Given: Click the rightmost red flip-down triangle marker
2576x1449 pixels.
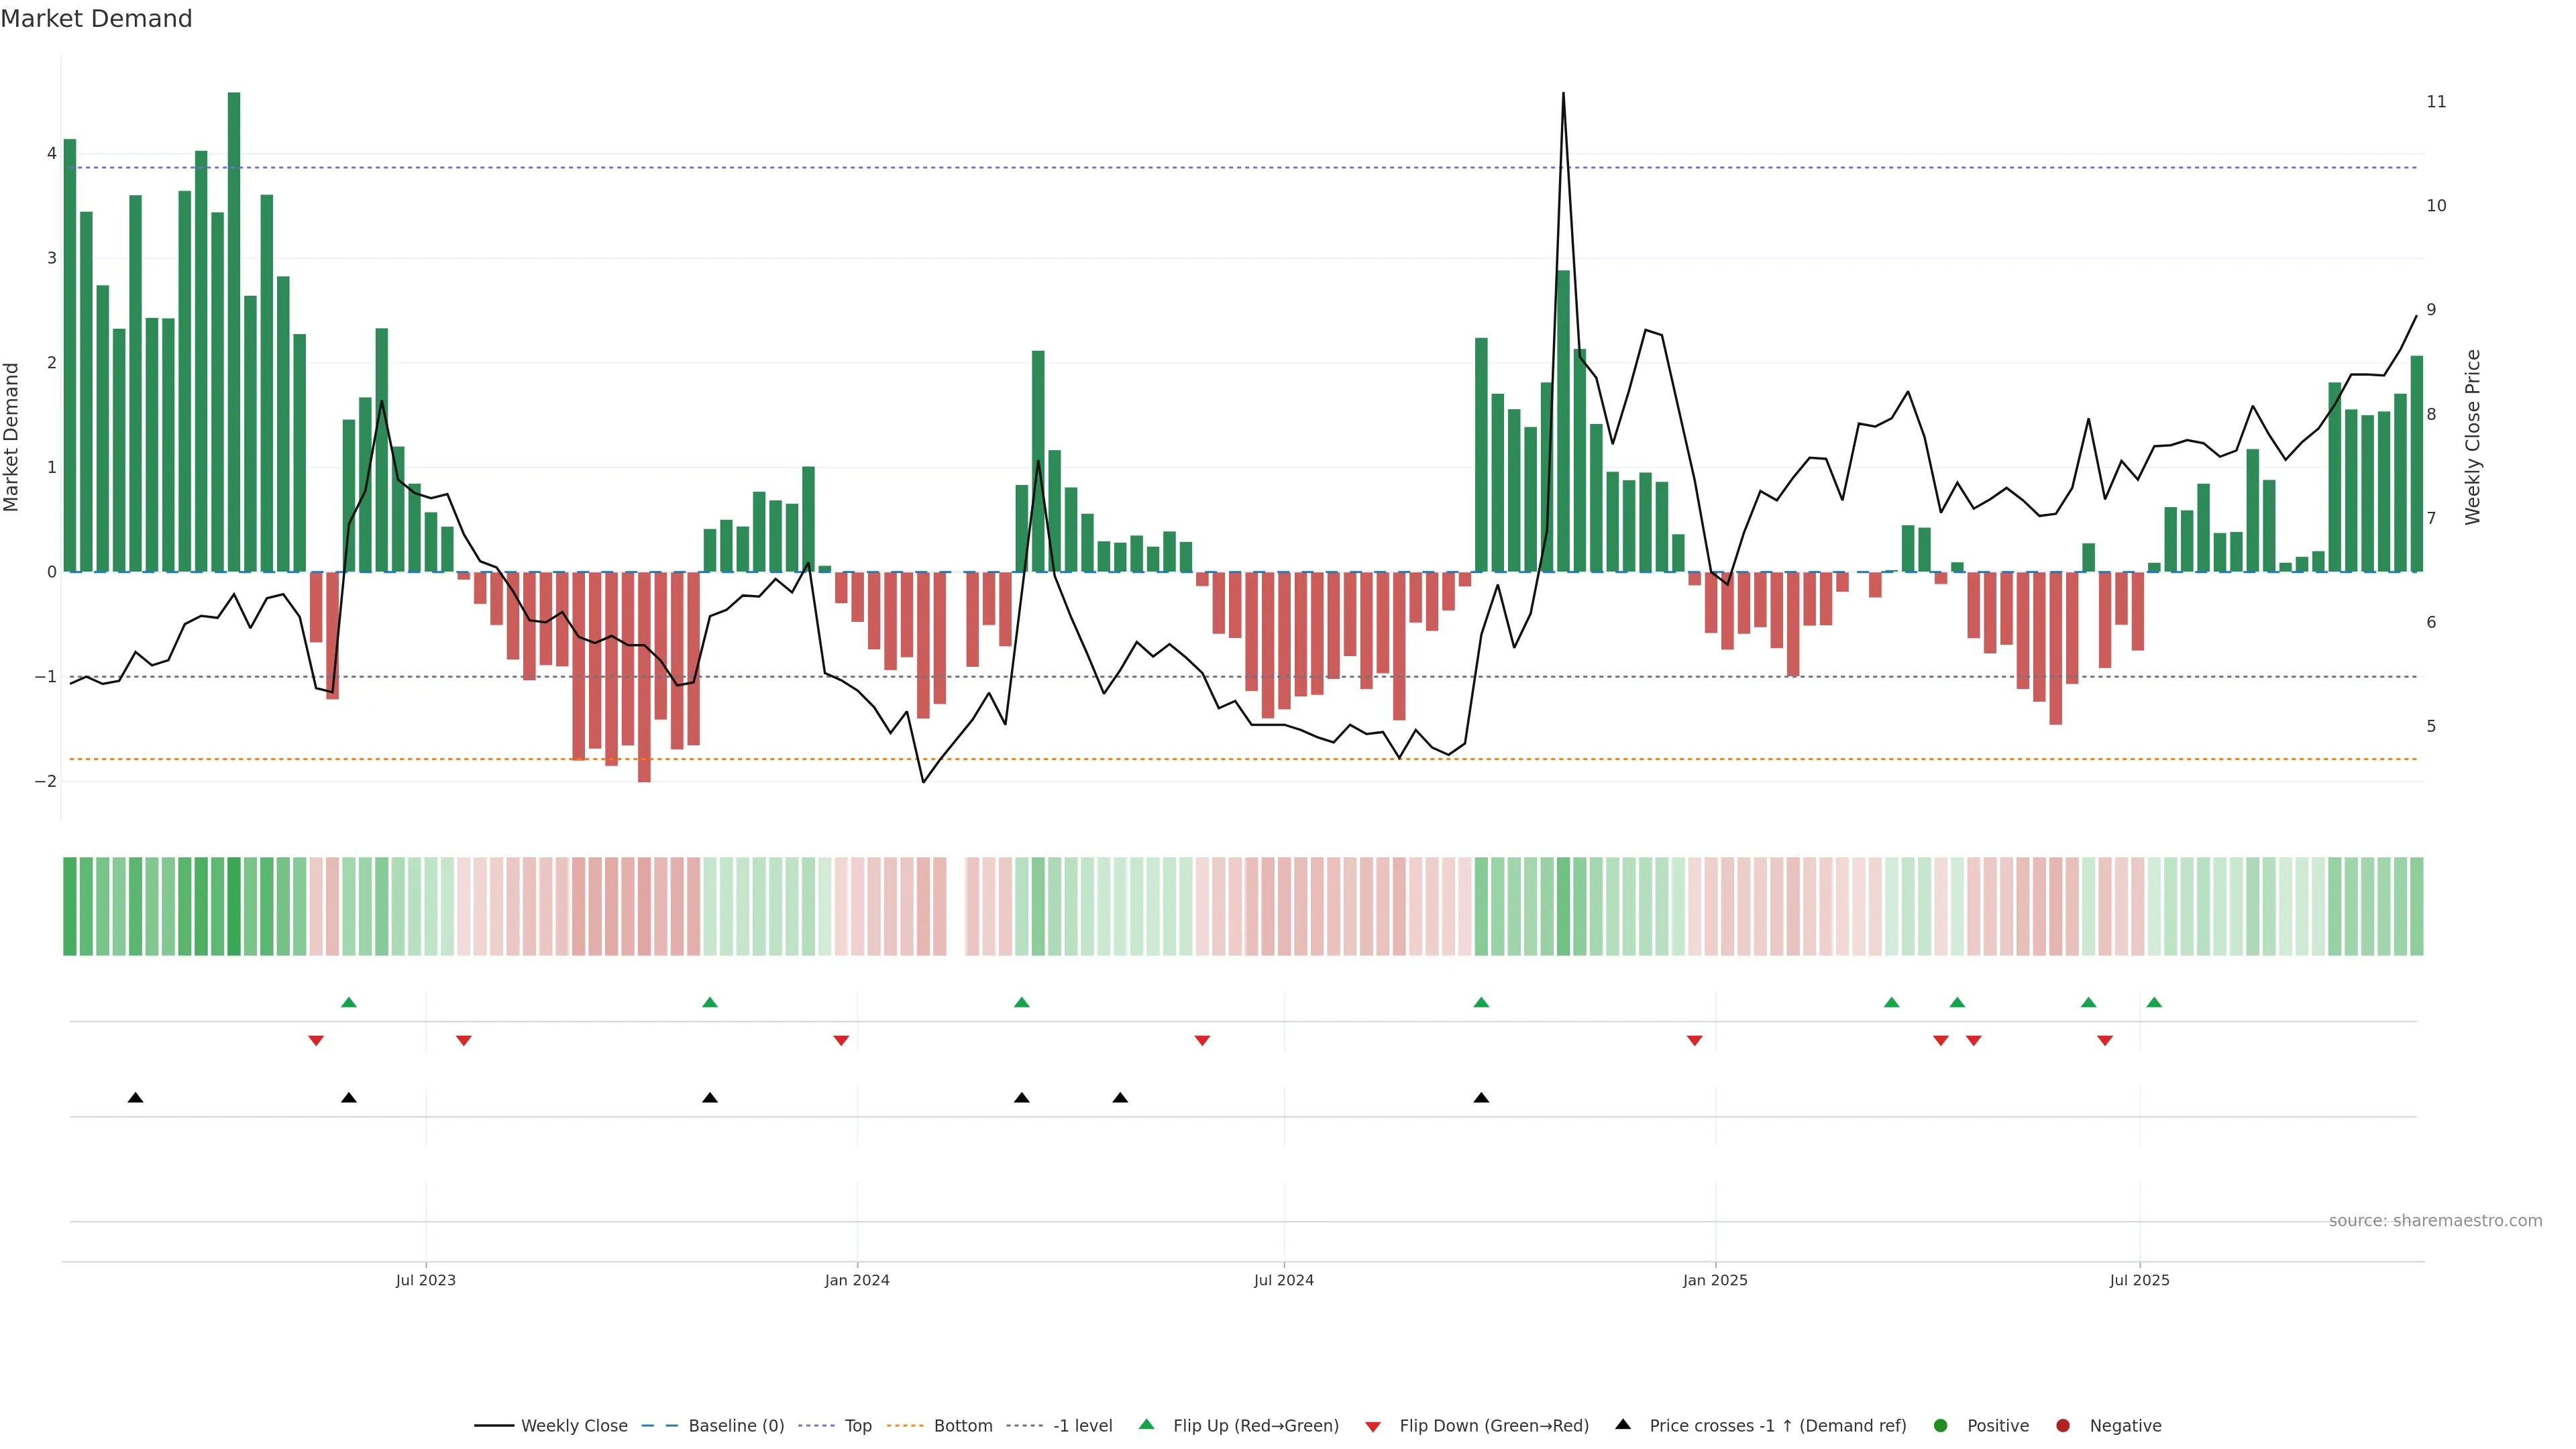Looking at the screenshot, I should pyautogui.click(x=2104, y=1041).
